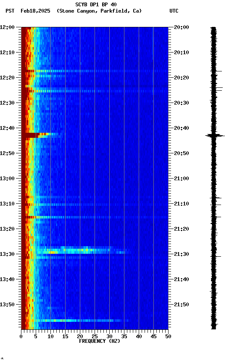Click the '45' frequency axis label
The image size is (232, 363).
coord(153,337)
